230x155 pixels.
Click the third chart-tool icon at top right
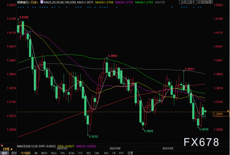[x=207, y=2]
